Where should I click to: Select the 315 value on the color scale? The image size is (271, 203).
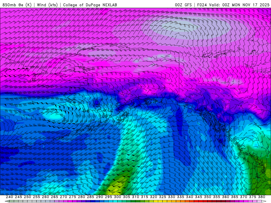click(x=144, y=197)
